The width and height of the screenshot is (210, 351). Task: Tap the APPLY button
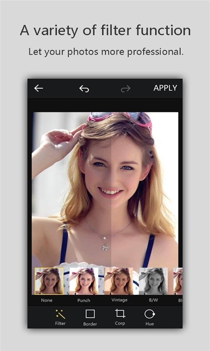point(165,88)
